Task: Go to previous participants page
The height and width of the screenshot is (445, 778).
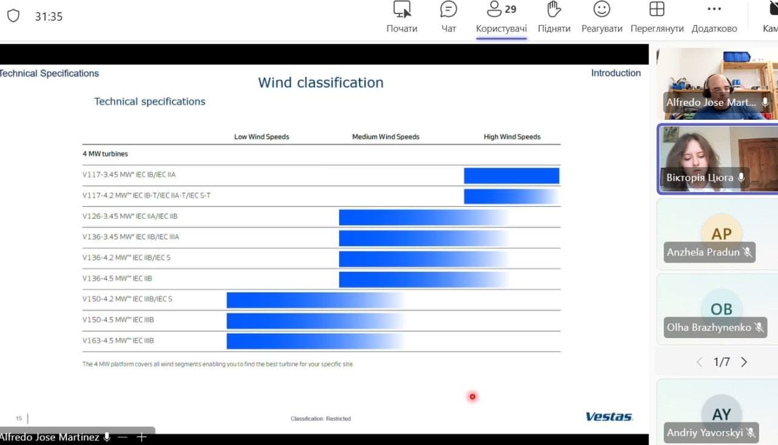Action: (x=699, y=362)
